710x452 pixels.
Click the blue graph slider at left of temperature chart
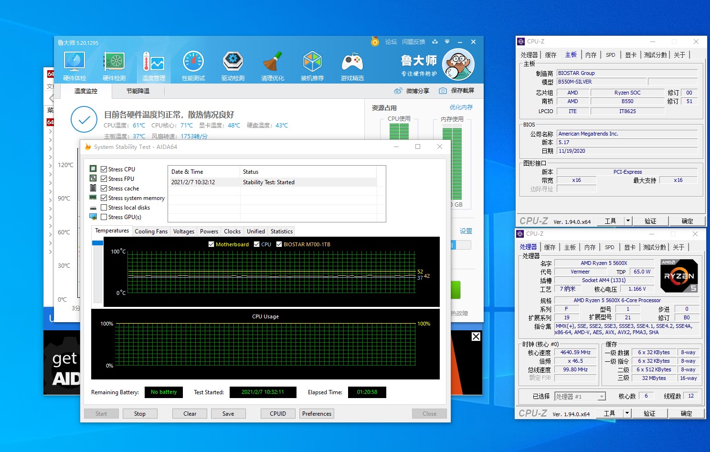97,242
